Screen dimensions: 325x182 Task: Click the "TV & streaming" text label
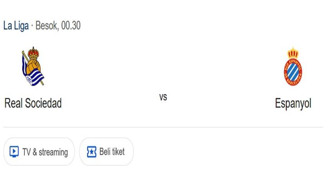tap(45, 152)
